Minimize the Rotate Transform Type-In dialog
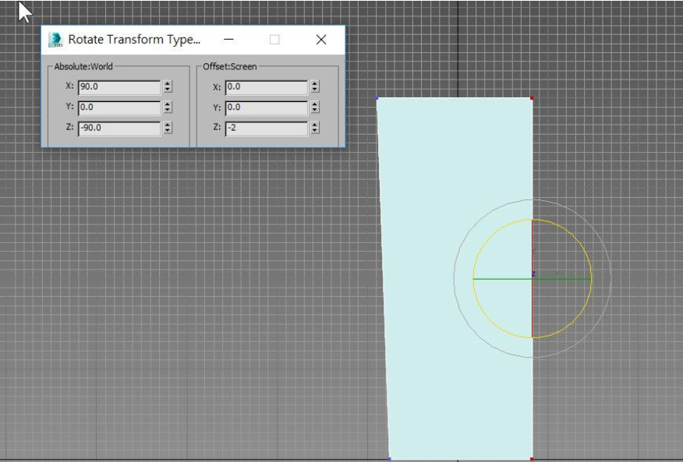Viewport: 683px width, 462px height. tap(228, 39)
